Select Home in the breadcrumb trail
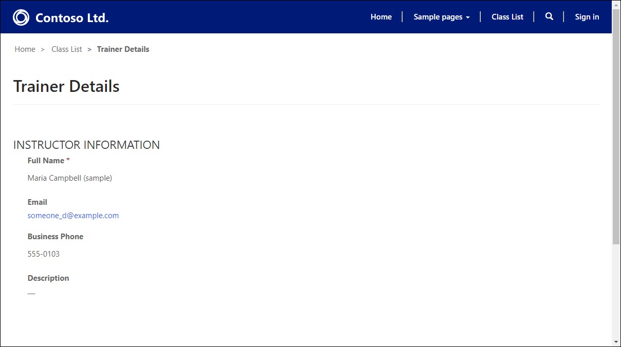Viewport: 621px width, 347px height. point(25,49)
